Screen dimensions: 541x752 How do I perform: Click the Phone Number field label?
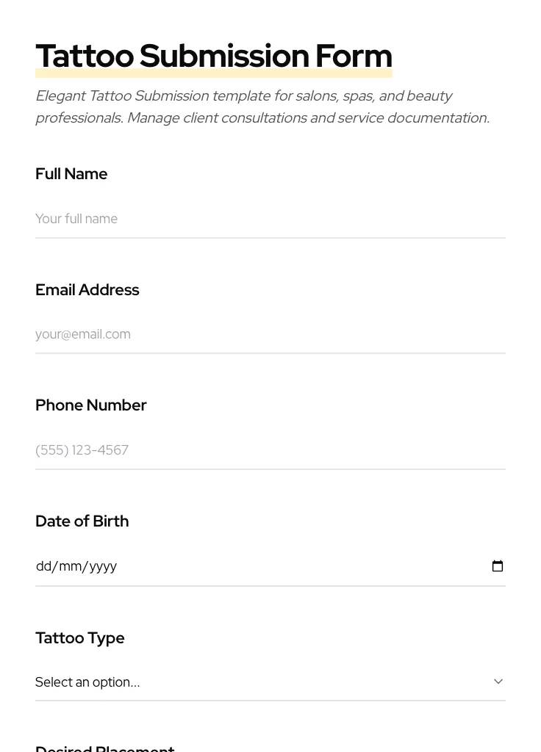tap(90, 405)
